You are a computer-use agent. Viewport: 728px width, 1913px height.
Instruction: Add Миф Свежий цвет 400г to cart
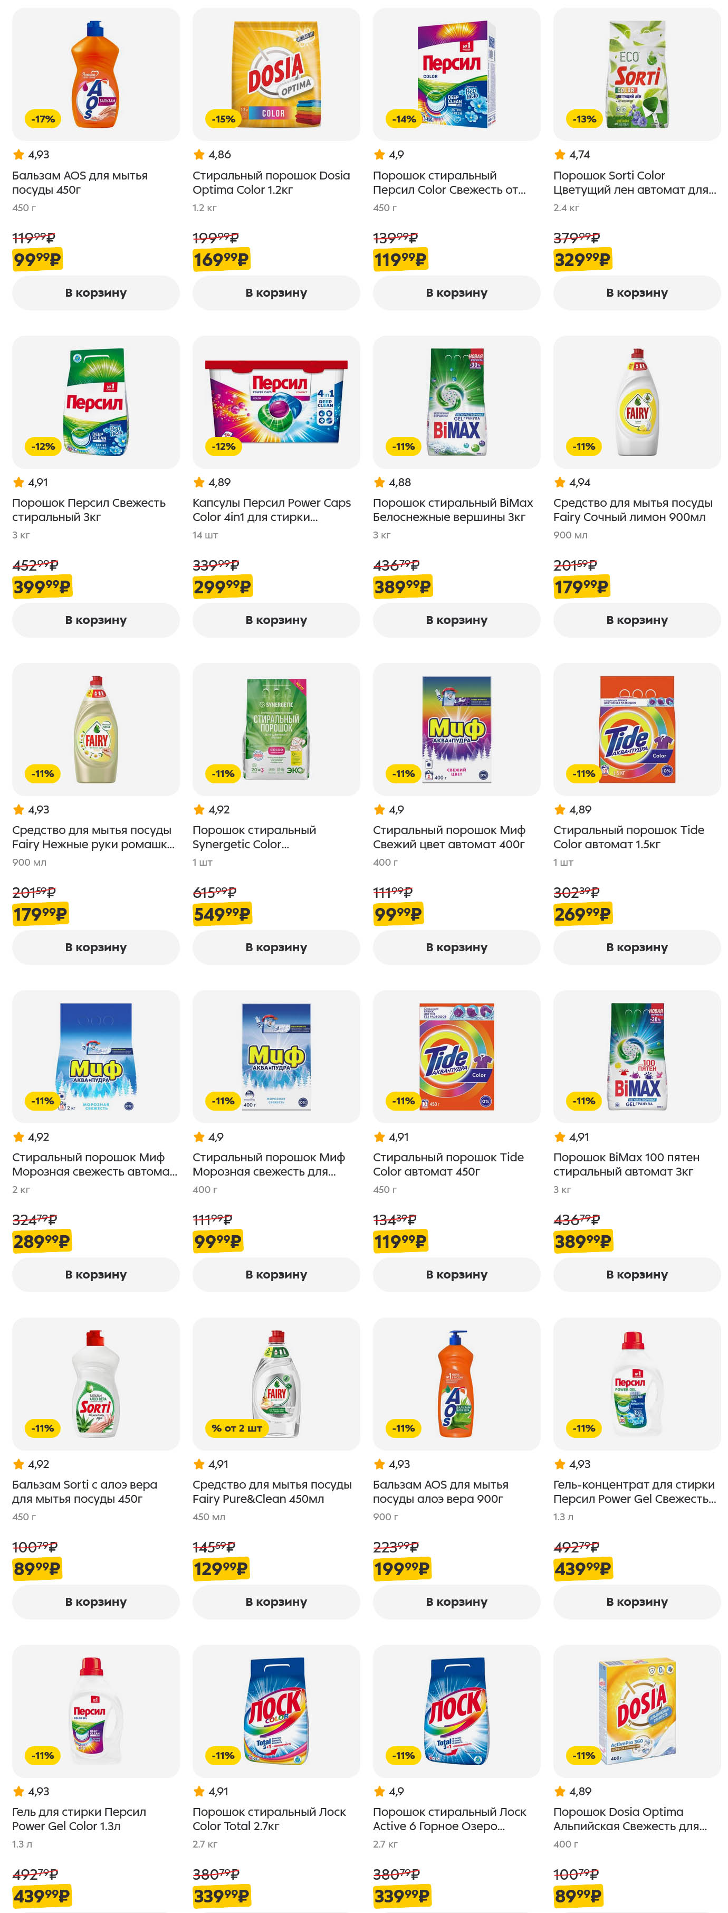click(456, 947)
